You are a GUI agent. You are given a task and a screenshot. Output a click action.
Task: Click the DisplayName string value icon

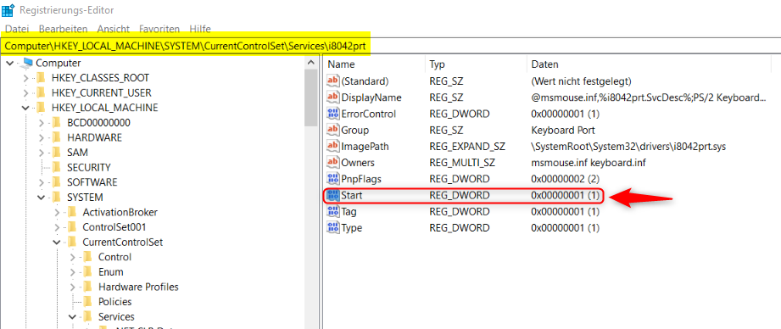tap(332, 97)
